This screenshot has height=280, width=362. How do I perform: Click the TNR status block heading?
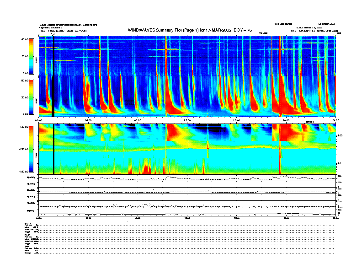(x=27, y=247)
